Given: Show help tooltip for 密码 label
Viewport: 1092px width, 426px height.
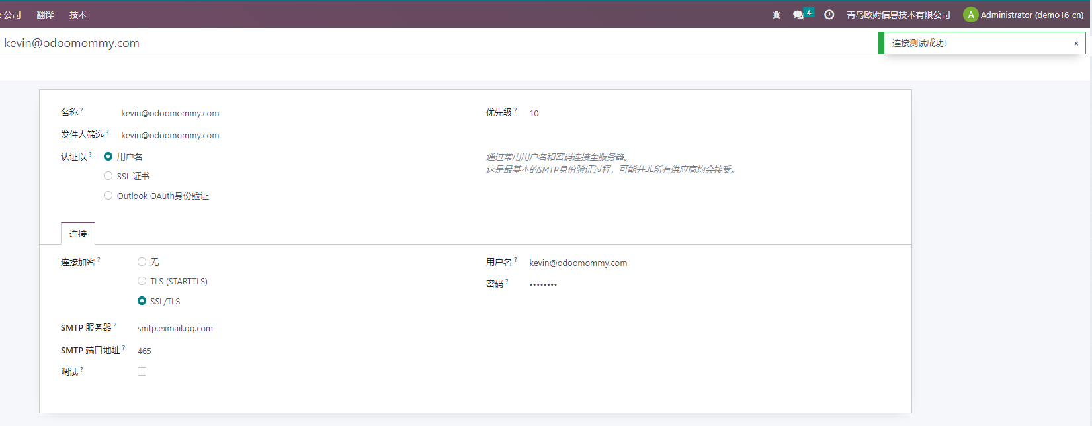Looking at the screenshot, I should point(507,281).
